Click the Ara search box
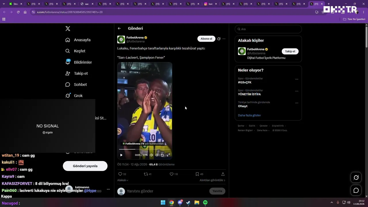The height and width of the screenshot is (207, 368). [268, 29]
